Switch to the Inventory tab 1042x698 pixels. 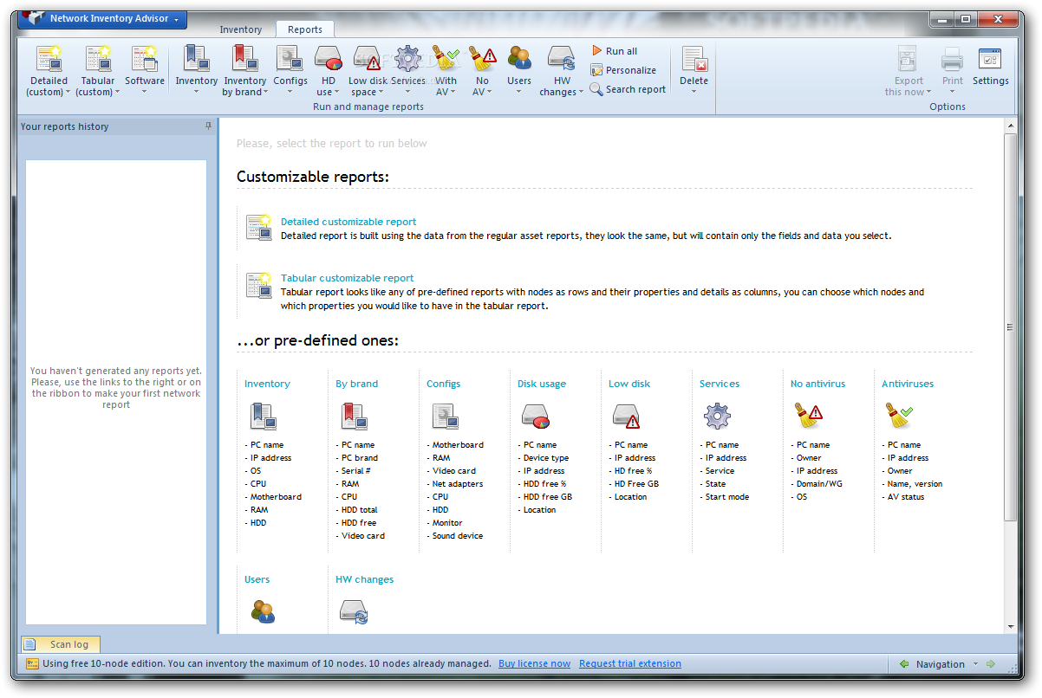pyautogui.click(x=240, y=29)
